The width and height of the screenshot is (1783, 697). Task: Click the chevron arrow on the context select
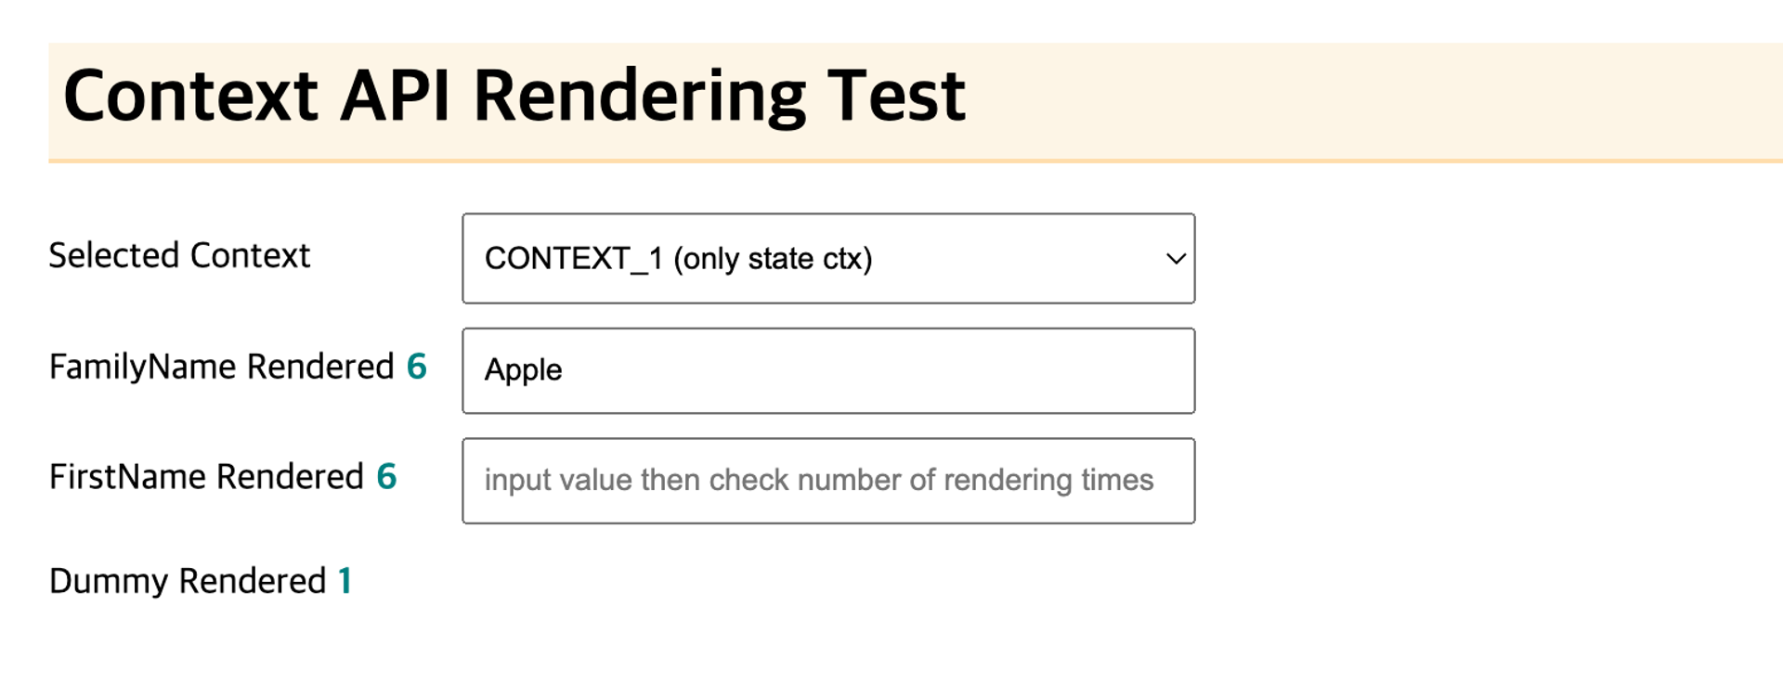point(1176,259)
